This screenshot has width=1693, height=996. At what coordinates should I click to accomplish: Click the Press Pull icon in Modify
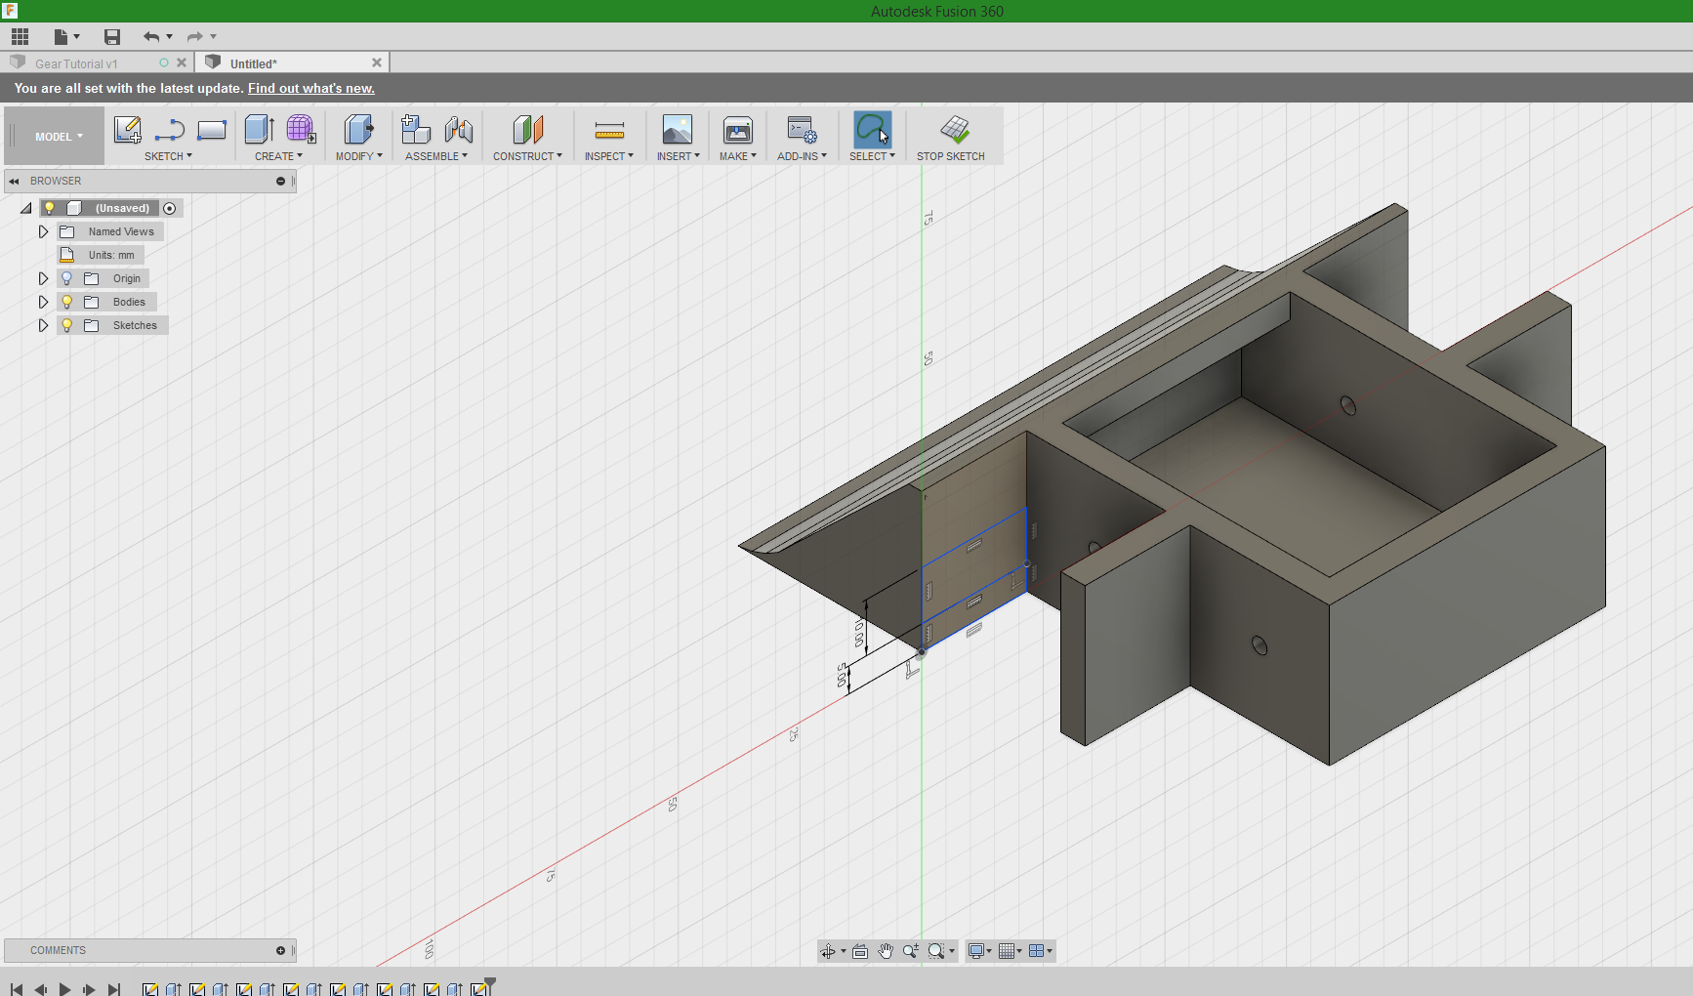coord(358,130)
